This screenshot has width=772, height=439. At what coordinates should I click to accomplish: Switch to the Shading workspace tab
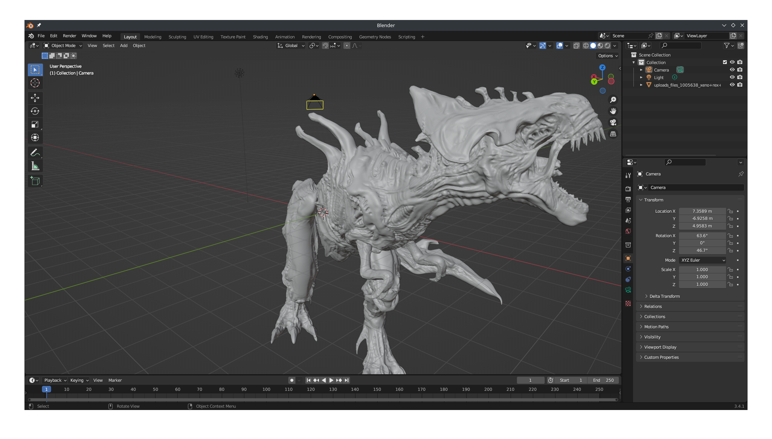pyautogui.click(x=260, y=37)
